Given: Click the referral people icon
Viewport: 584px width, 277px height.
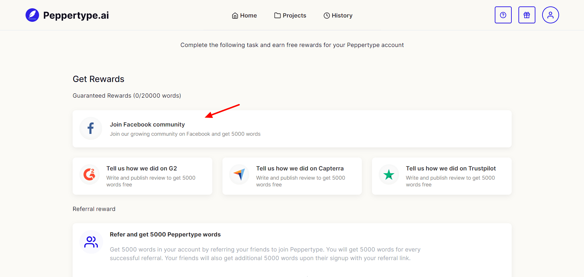Looking at the screenshot, I should (x=91, y=242).
